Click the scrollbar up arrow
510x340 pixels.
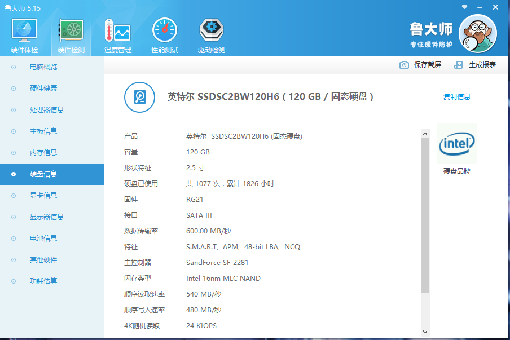point(425,134)
